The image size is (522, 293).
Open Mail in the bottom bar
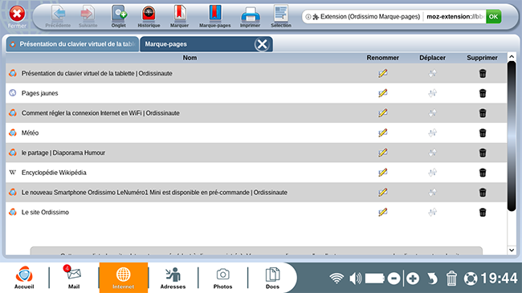(x=74, y=278)
